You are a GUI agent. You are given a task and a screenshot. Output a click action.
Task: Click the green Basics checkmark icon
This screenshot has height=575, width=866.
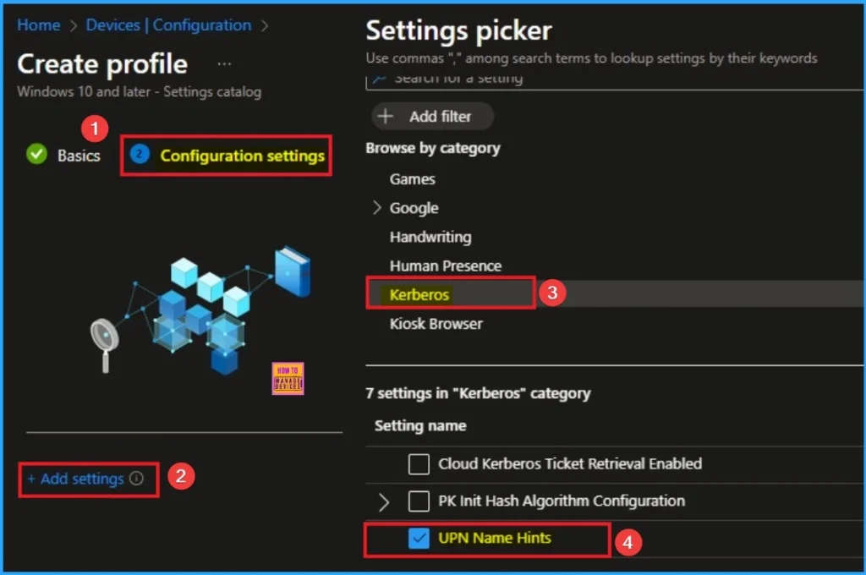[36, 155]
